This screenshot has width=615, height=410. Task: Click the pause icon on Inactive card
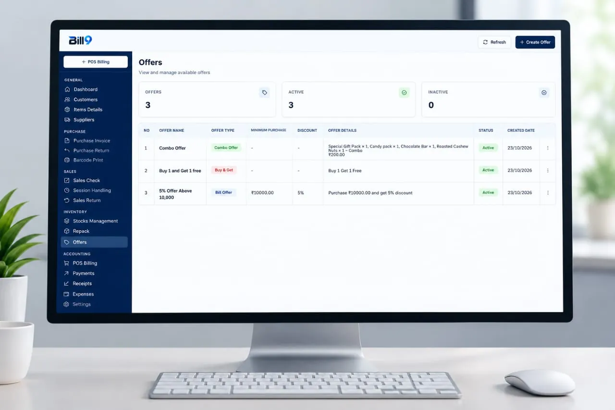544,93
